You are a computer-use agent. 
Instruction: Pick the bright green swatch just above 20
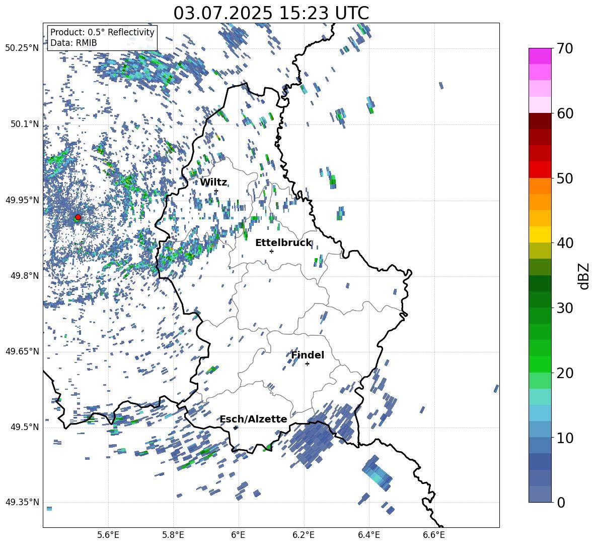[x=540, y=364]
